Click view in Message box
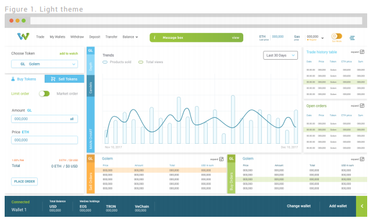The image size is (373, 222). 236,38
